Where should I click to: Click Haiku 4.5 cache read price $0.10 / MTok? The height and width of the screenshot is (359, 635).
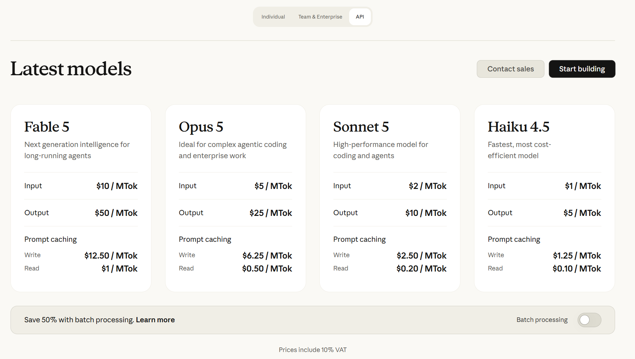[577, 269]
